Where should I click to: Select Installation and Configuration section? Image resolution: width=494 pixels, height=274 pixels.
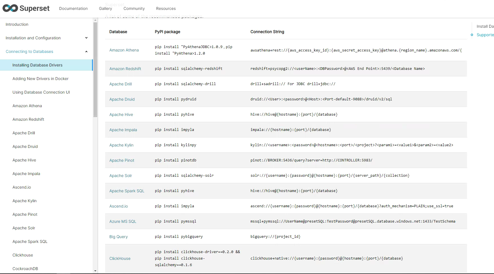pyautogui.click(x=33, y=38)
